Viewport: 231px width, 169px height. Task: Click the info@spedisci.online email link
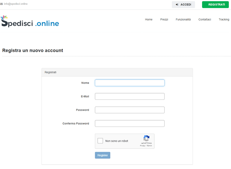click(x=16, y=4)
